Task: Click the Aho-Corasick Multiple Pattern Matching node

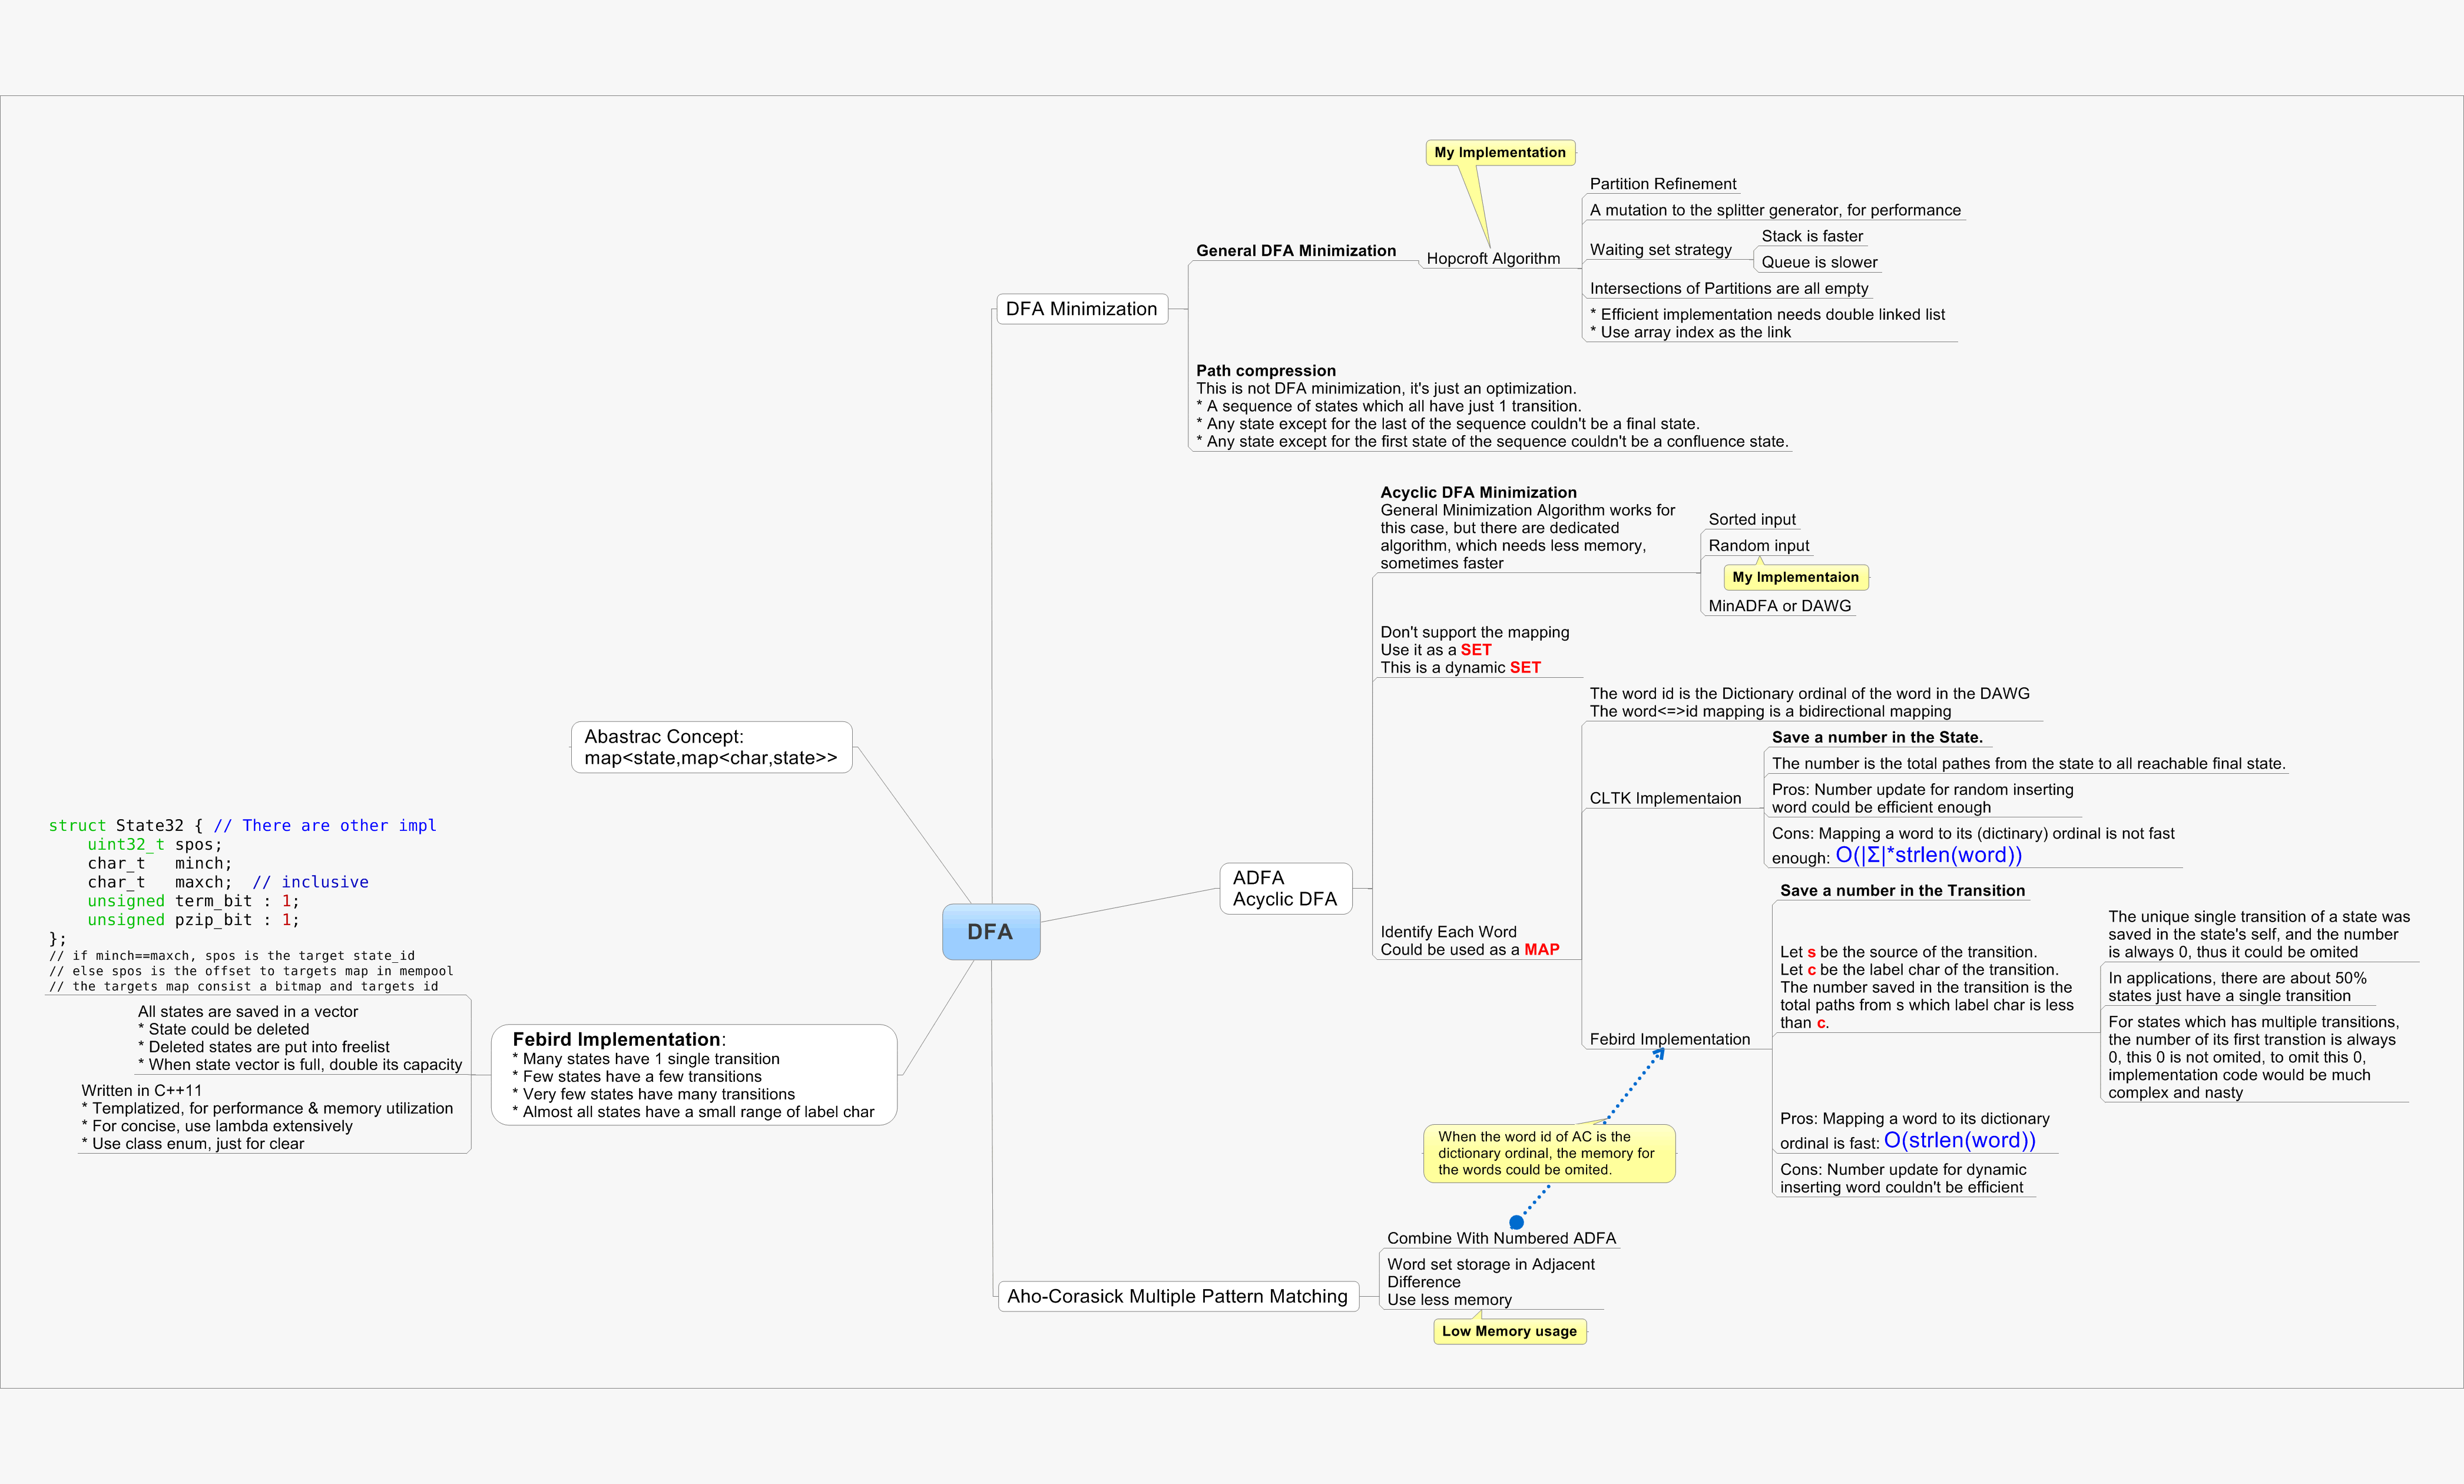Action: click(x=1177, y=1296)
